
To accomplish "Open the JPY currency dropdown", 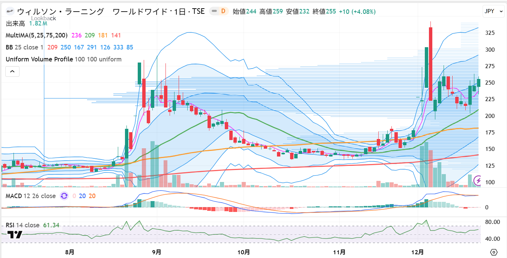I will pos(493,12).
